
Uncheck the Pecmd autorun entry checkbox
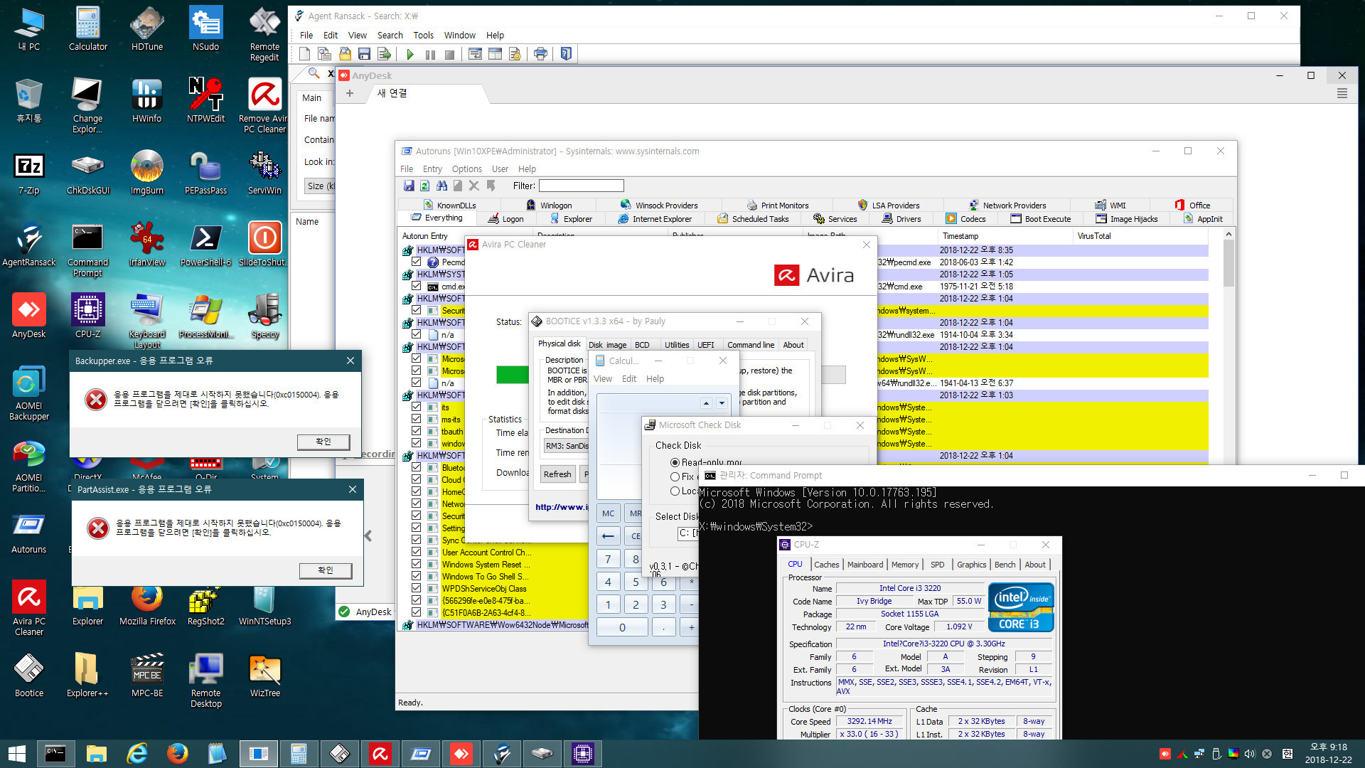(417, 262)
